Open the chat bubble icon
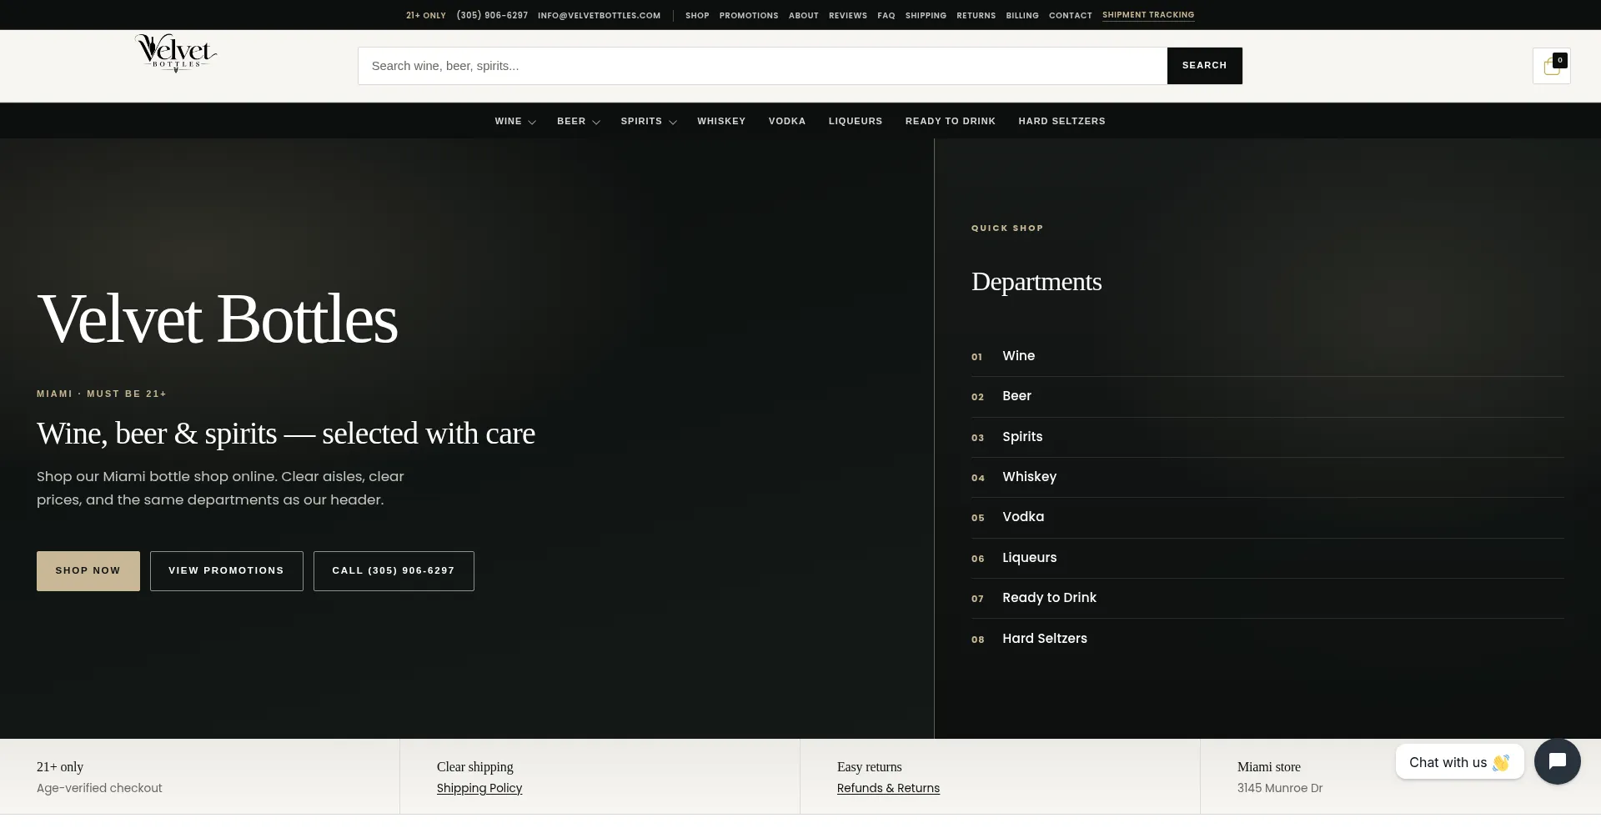 click(1557, 761)
